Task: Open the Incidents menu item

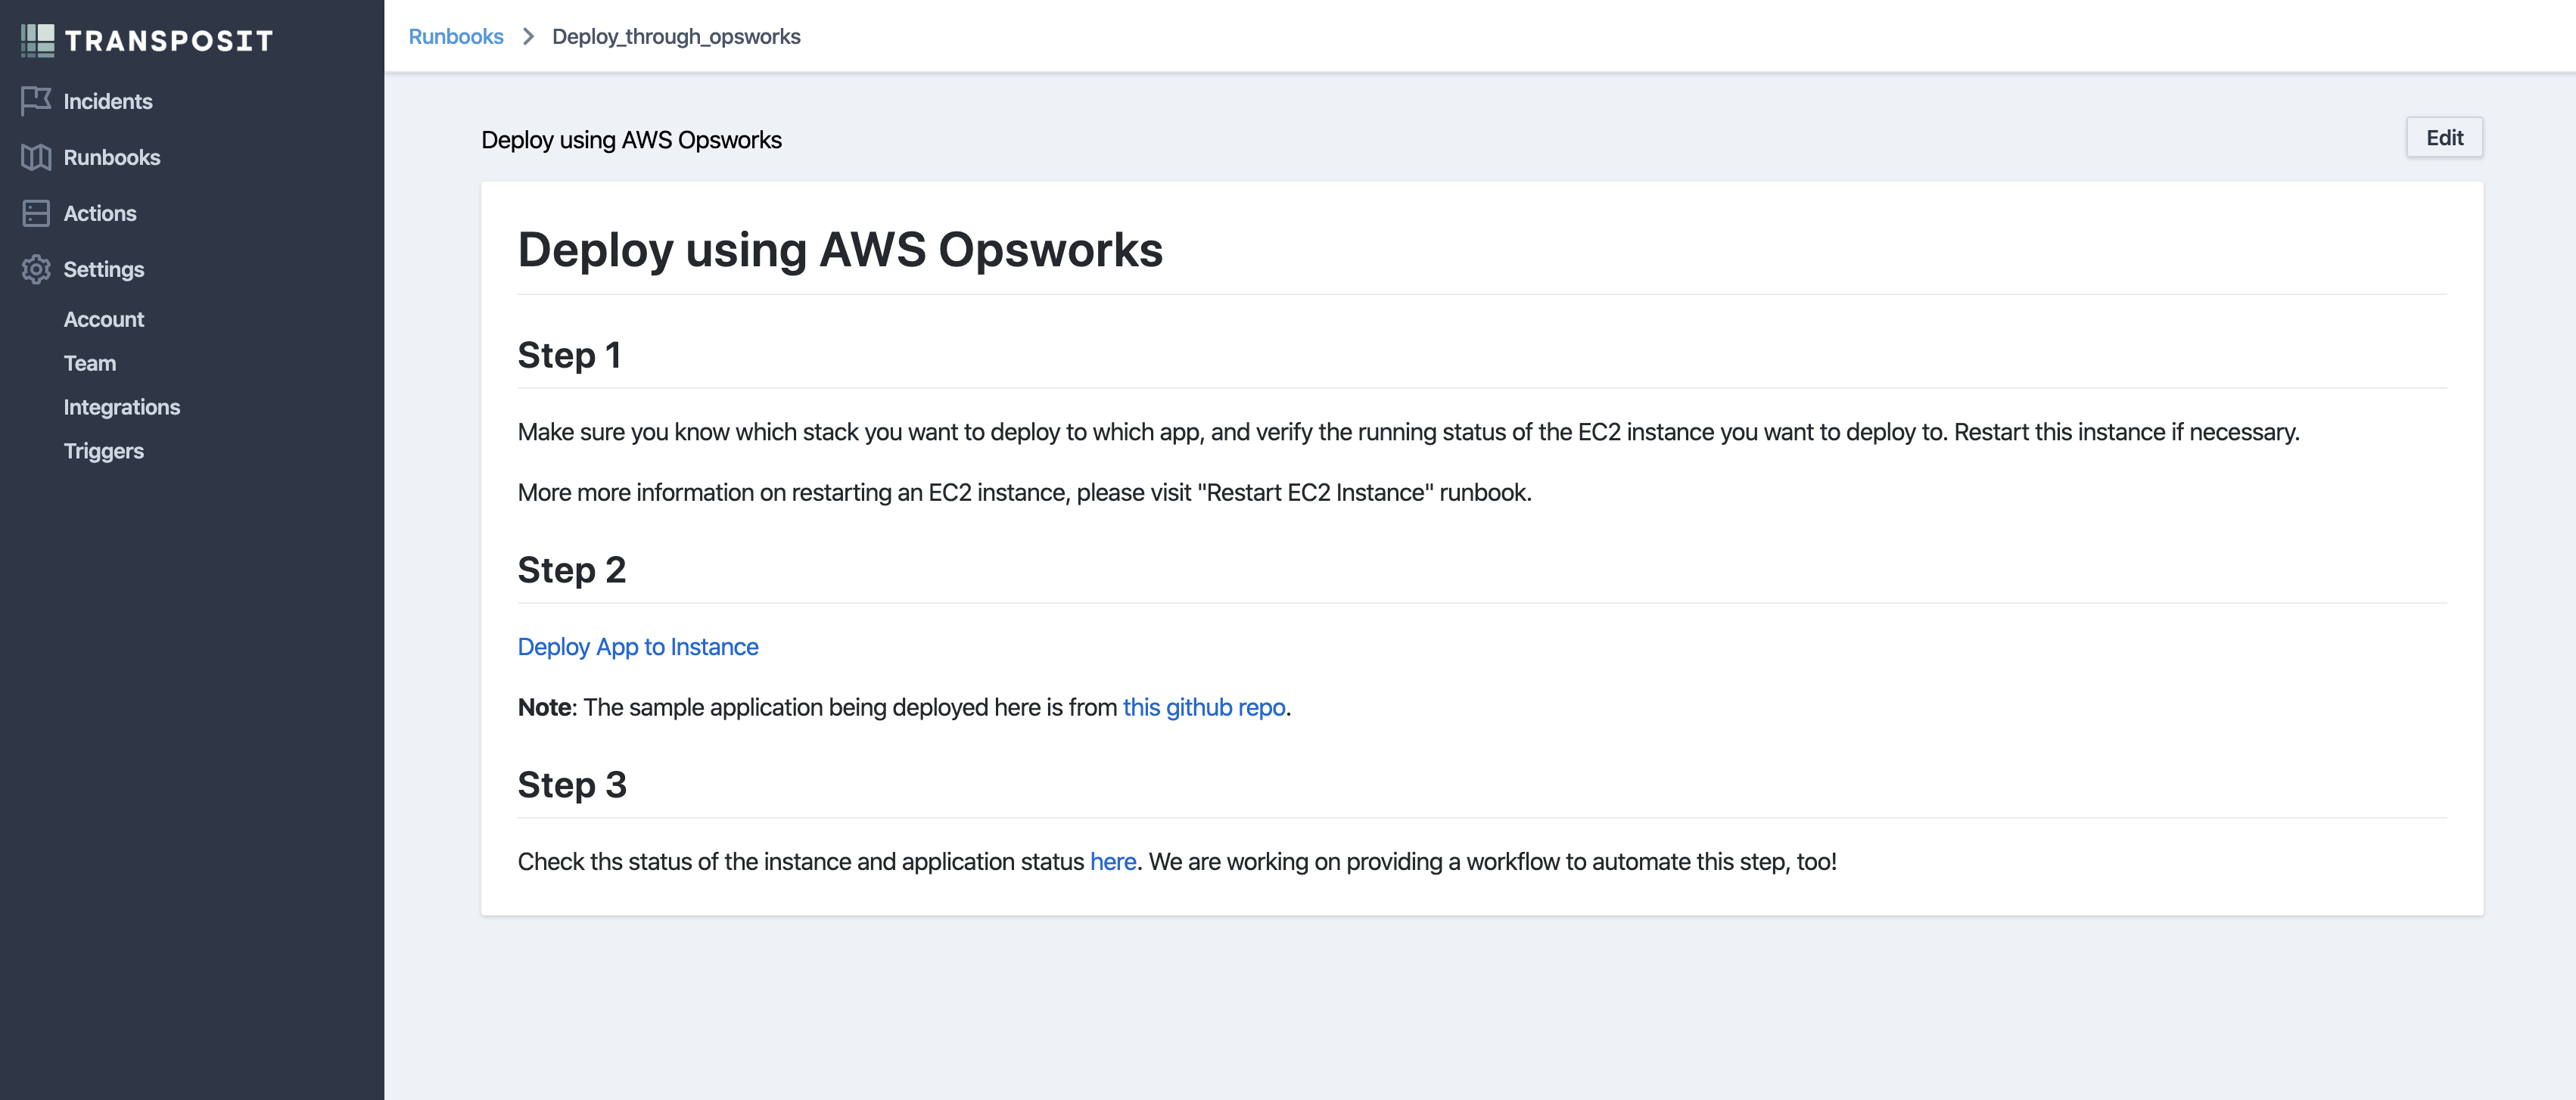Action: 108,101
